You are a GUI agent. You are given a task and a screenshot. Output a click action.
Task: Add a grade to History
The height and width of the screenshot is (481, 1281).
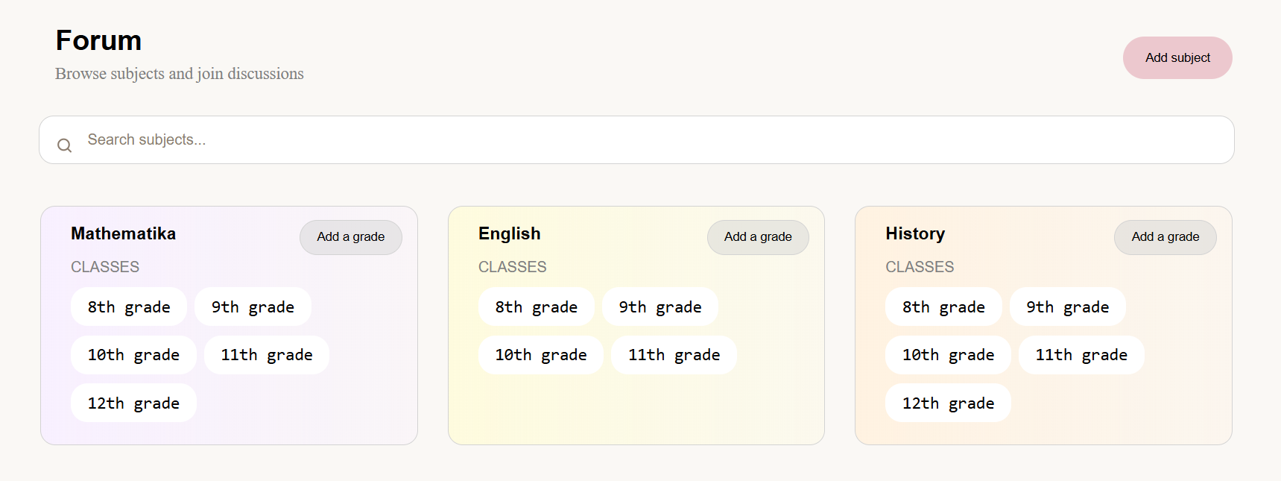click(x=1165, y=237)
